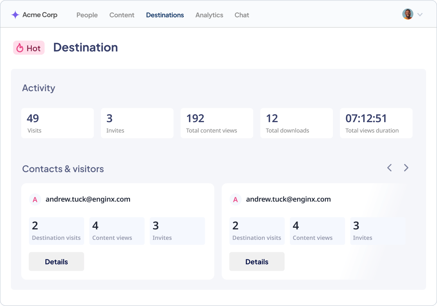Click Details button on first contact card
The height and width of the screenshot is (306, 437).
pos(56,262)
